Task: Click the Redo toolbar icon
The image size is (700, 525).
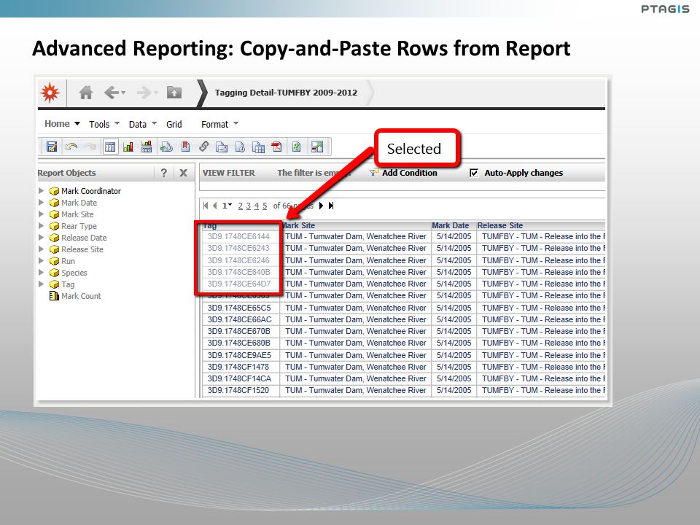Action: (x=90, y=147)
